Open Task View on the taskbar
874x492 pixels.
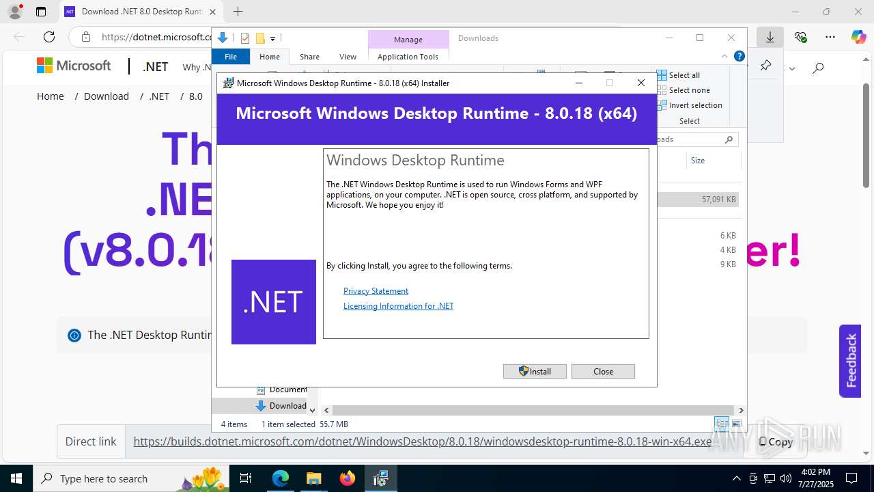pos(246,478)
